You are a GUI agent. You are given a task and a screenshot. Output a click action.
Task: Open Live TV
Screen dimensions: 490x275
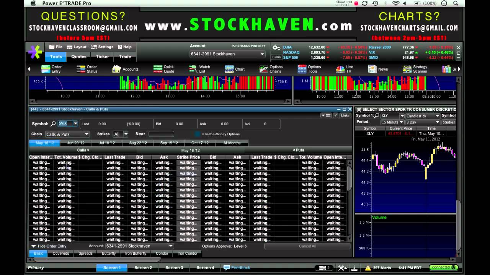[x=345, y=69]
